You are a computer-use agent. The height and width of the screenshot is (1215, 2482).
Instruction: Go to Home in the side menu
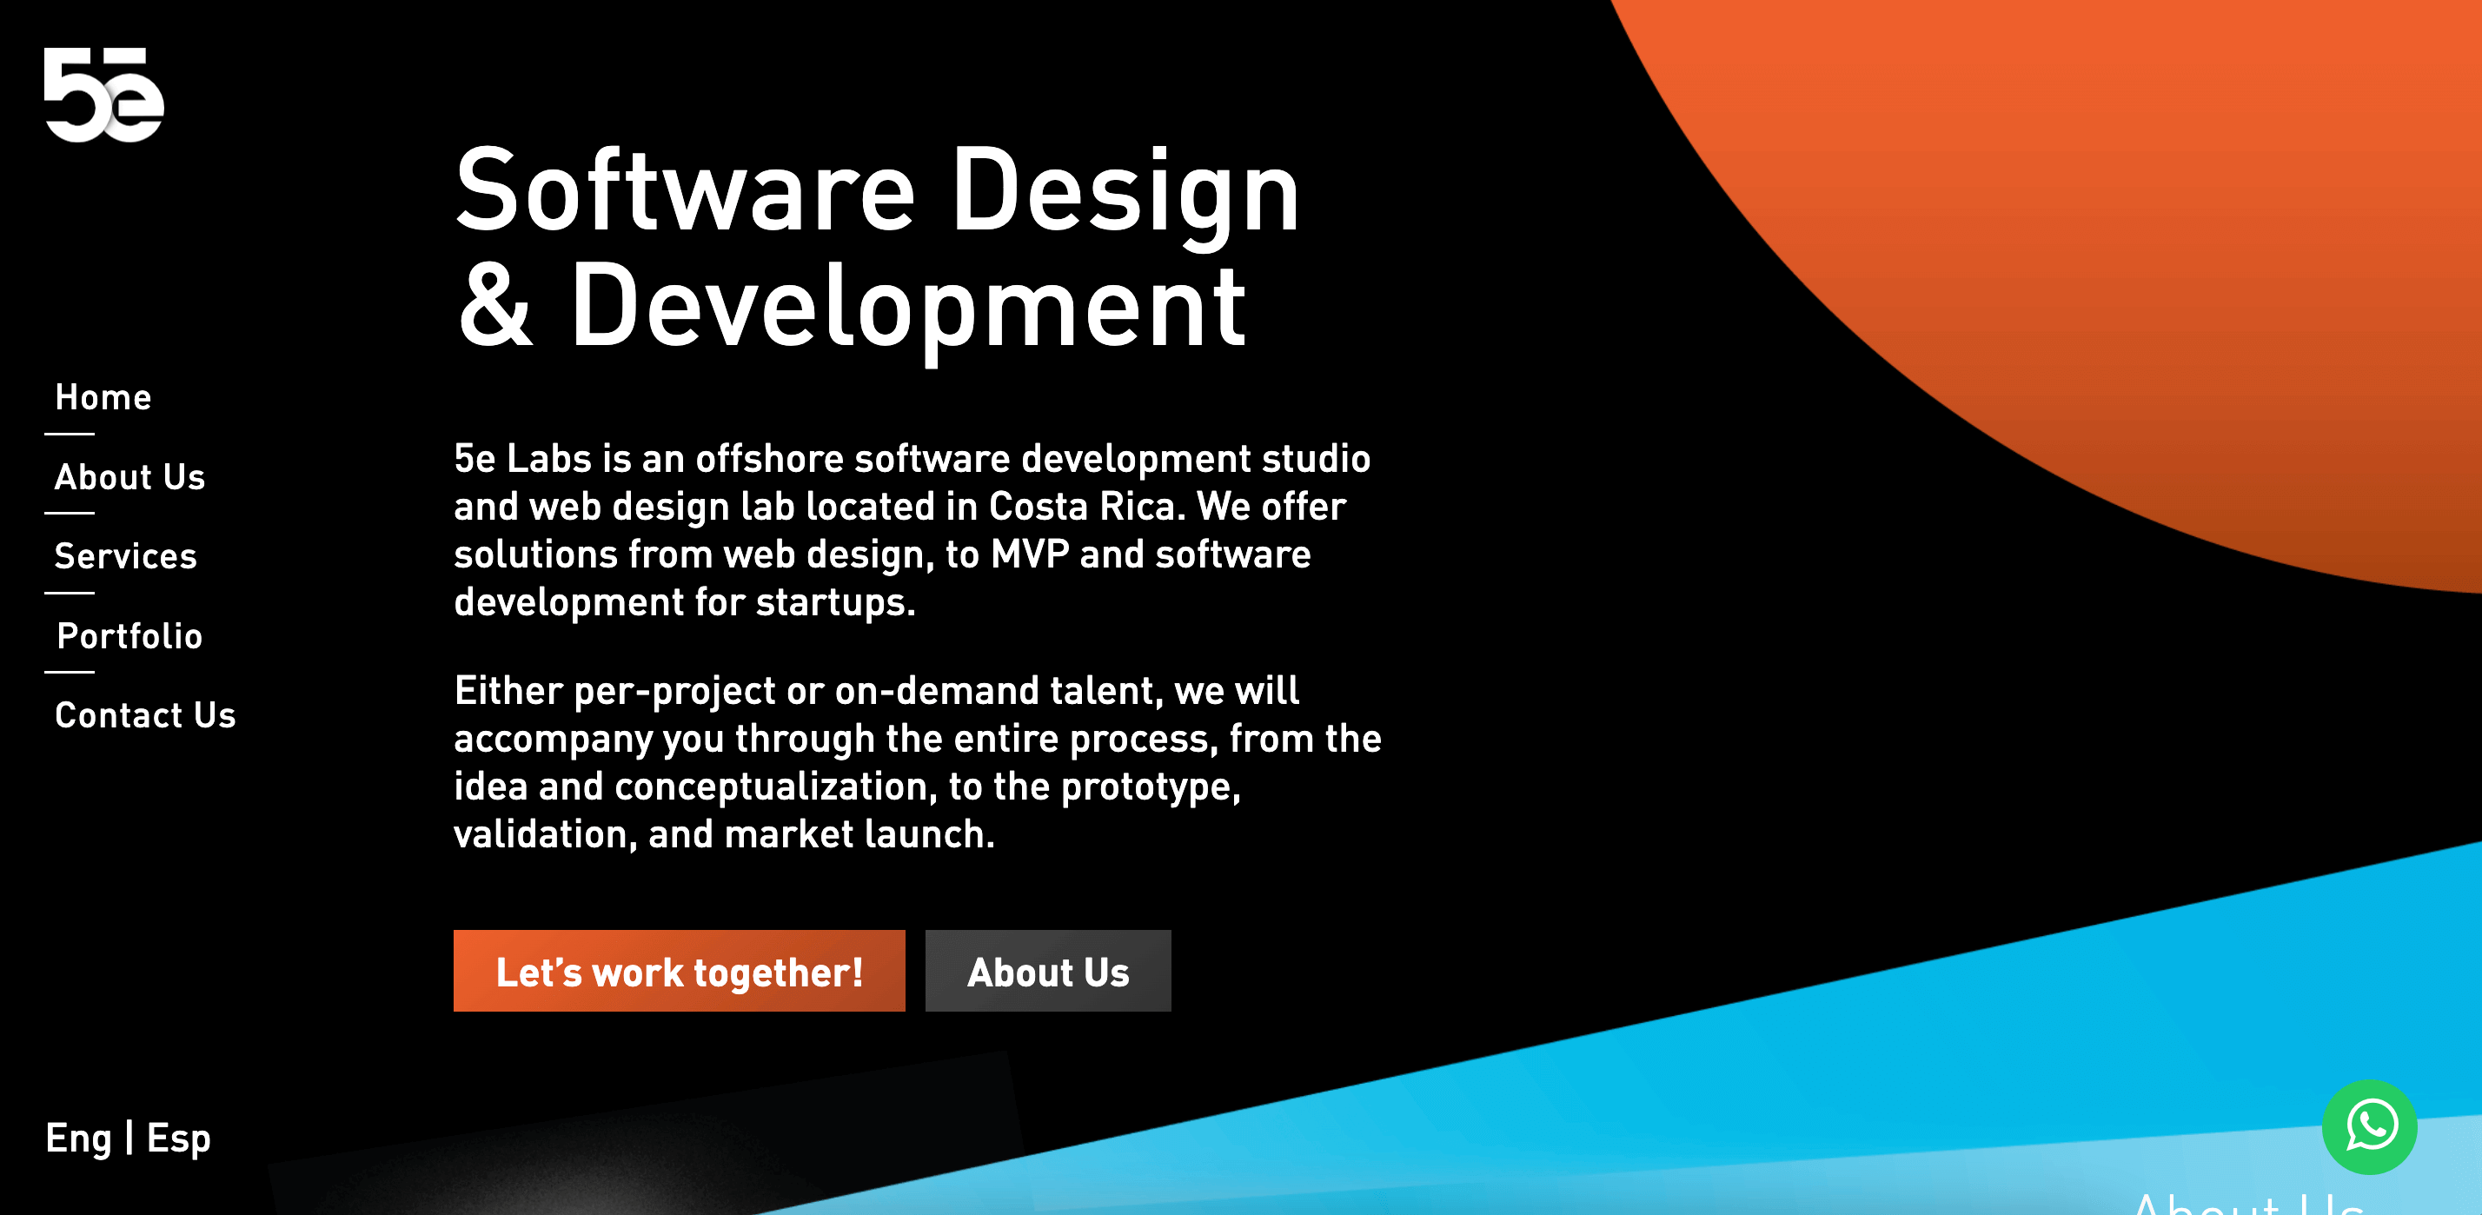pyautogui.click(x=103, y=397)
